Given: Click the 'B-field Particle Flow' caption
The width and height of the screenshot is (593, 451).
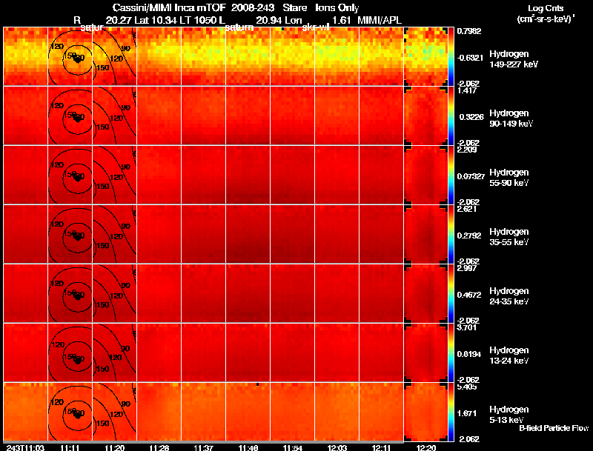Looking at the screenshot, I should point(554,428).
